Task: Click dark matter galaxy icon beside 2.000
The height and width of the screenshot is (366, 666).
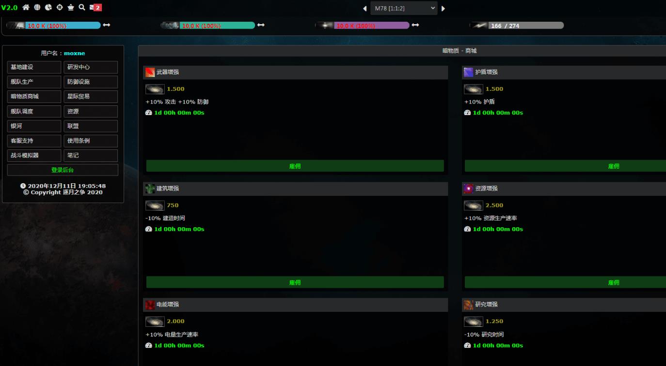Action: point(155,322)
